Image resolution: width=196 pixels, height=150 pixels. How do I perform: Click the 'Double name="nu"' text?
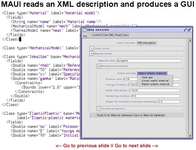point(30,126)
